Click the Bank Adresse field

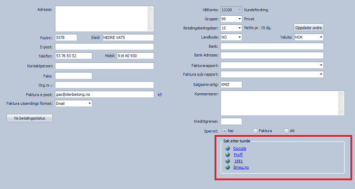(x=272, y=55)
